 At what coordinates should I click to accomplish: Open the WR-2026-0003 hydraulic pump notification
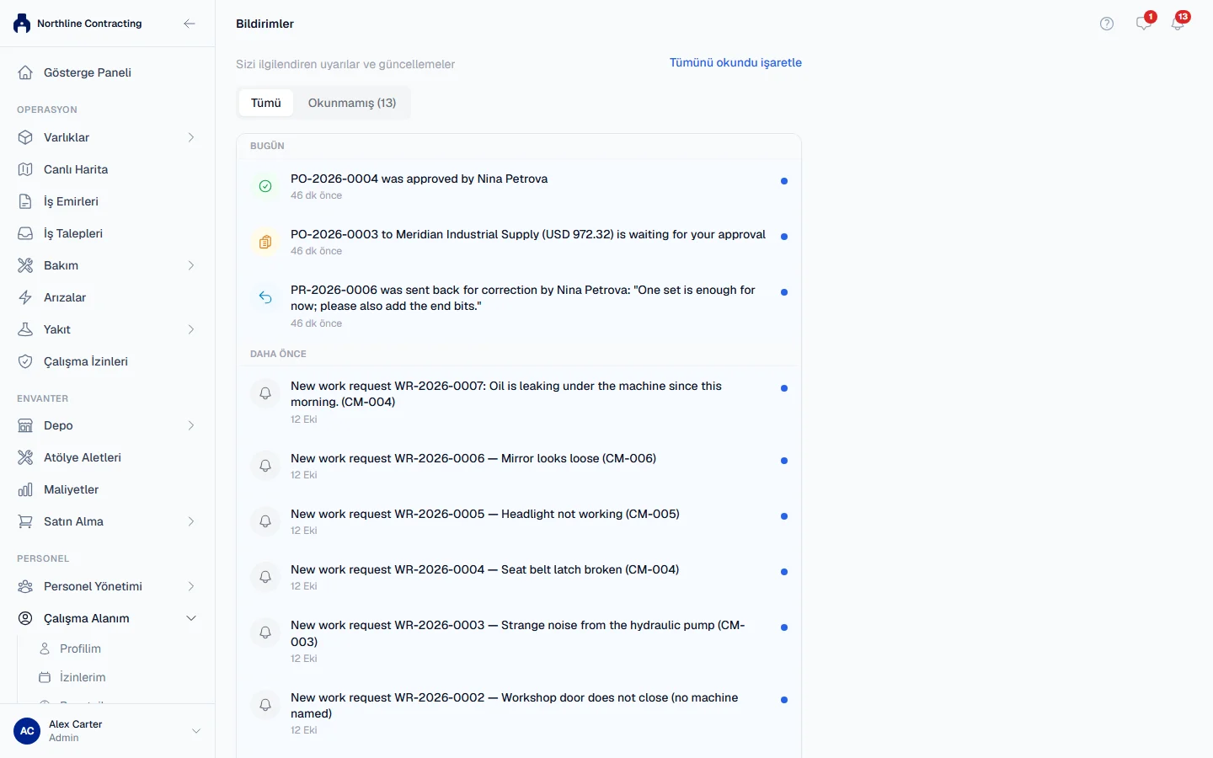click(519, 642)
